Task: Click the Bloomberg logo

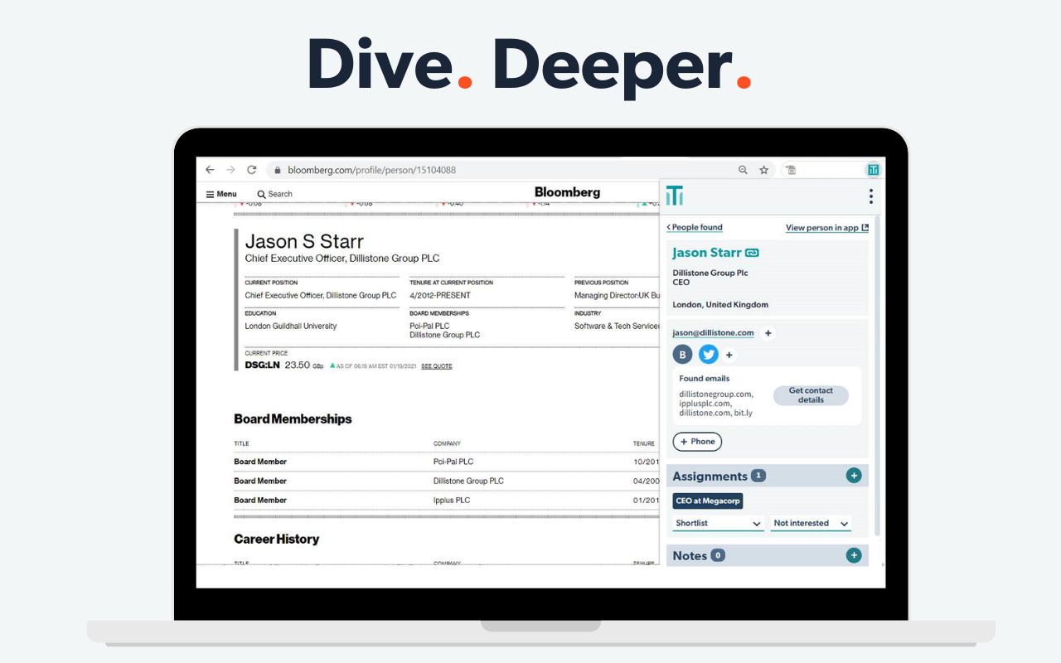Action: point(567,192)
